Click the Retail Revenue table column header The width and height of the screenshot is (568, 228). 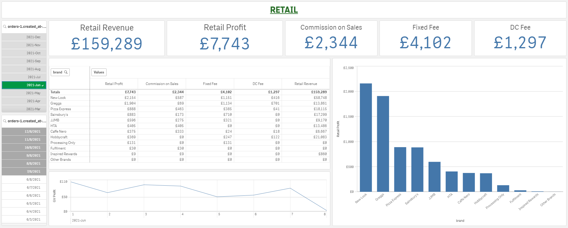click(x=305, y=84)
